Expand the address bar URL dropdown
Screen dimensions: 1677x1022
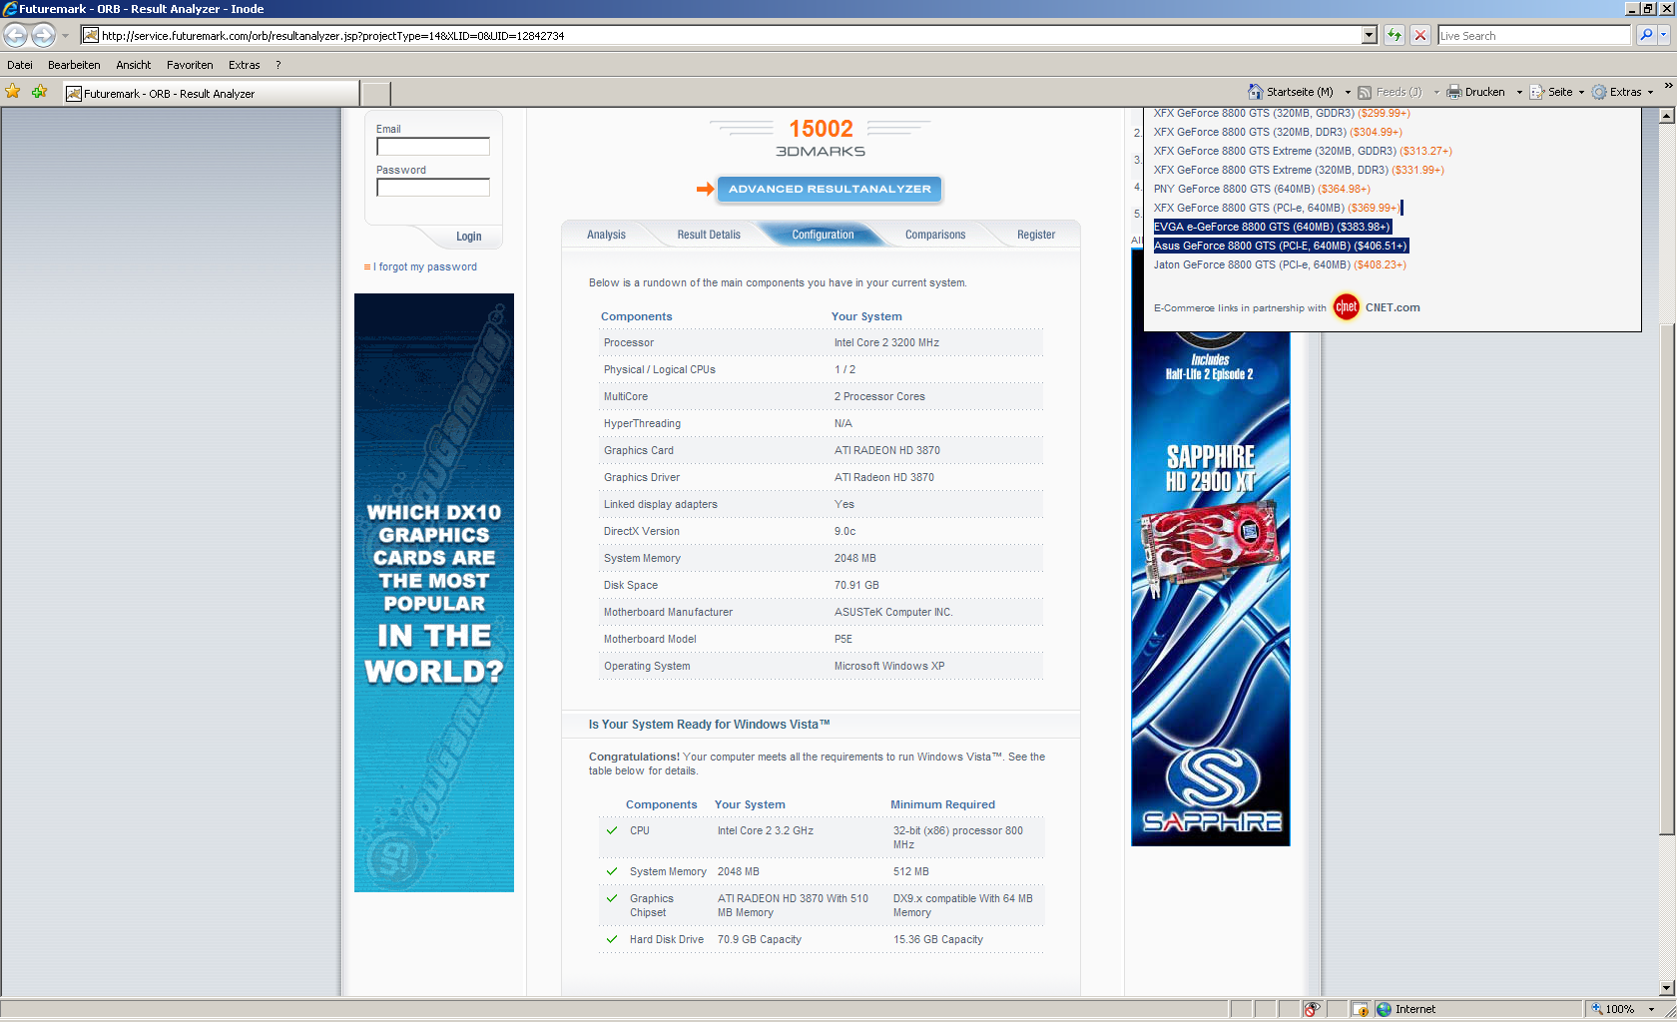click(1370, 35)
